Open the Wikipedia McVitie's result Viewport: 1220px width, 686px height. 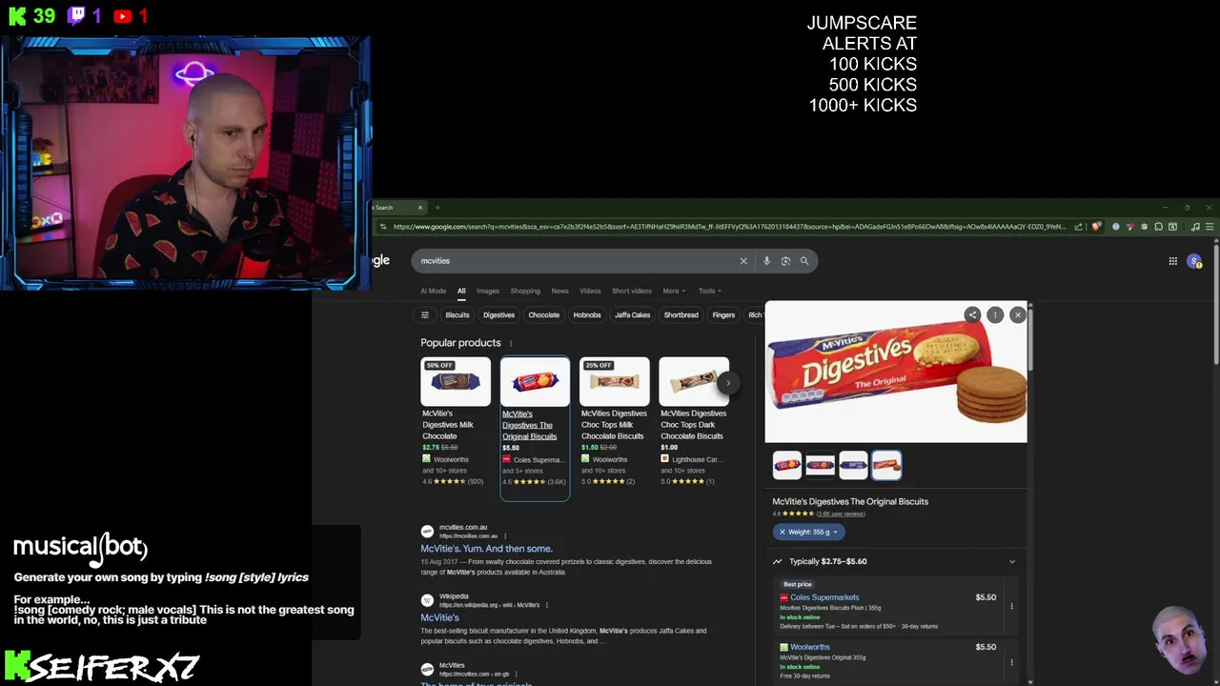point(439,617)
